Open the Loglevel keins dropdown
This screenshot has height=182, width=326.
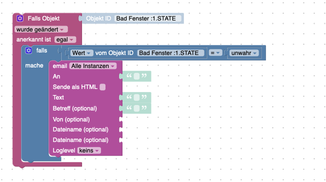point(89,150)
